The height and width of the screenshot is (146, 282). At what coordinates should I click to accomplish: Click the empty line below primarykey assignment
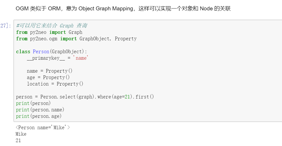click(x=78, y=64)
